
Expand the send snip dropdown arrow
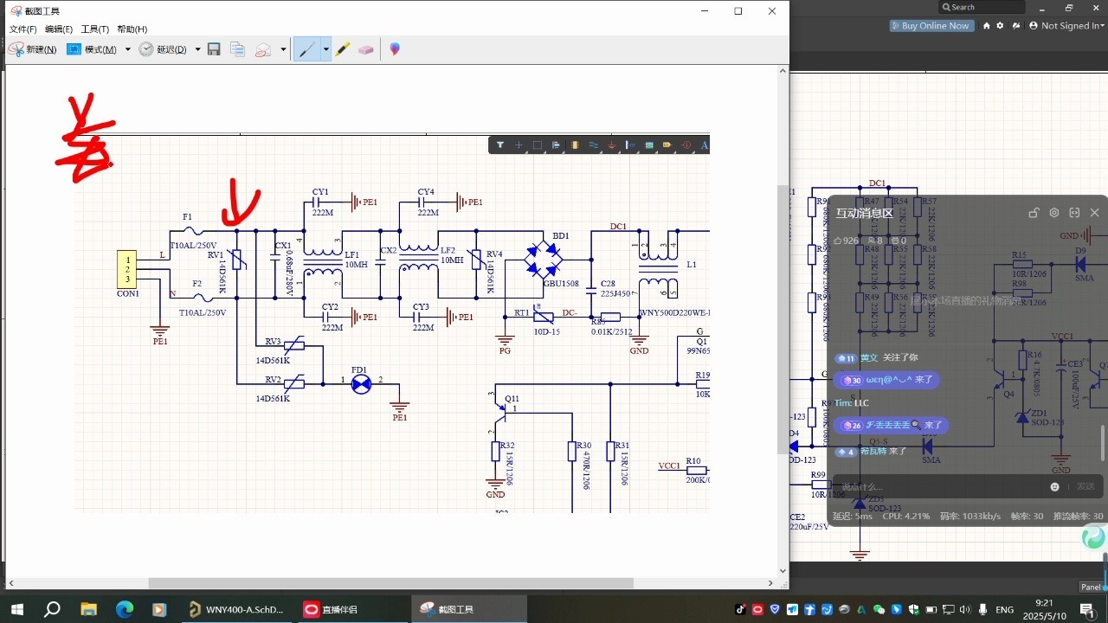click(x=283, y=49)
